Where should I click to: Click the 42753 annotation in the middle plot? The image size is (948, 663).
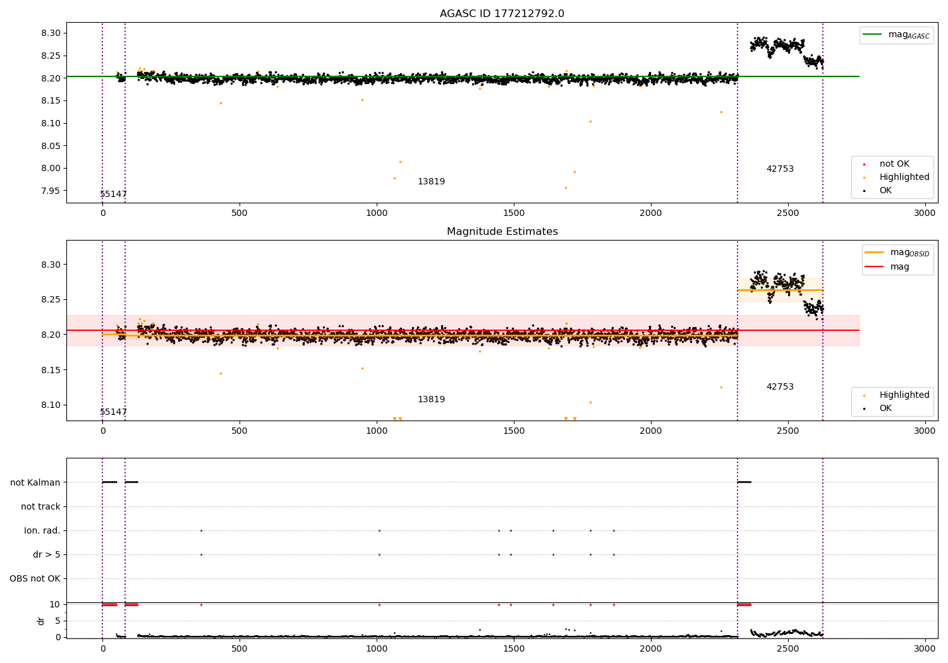[780, 387]
